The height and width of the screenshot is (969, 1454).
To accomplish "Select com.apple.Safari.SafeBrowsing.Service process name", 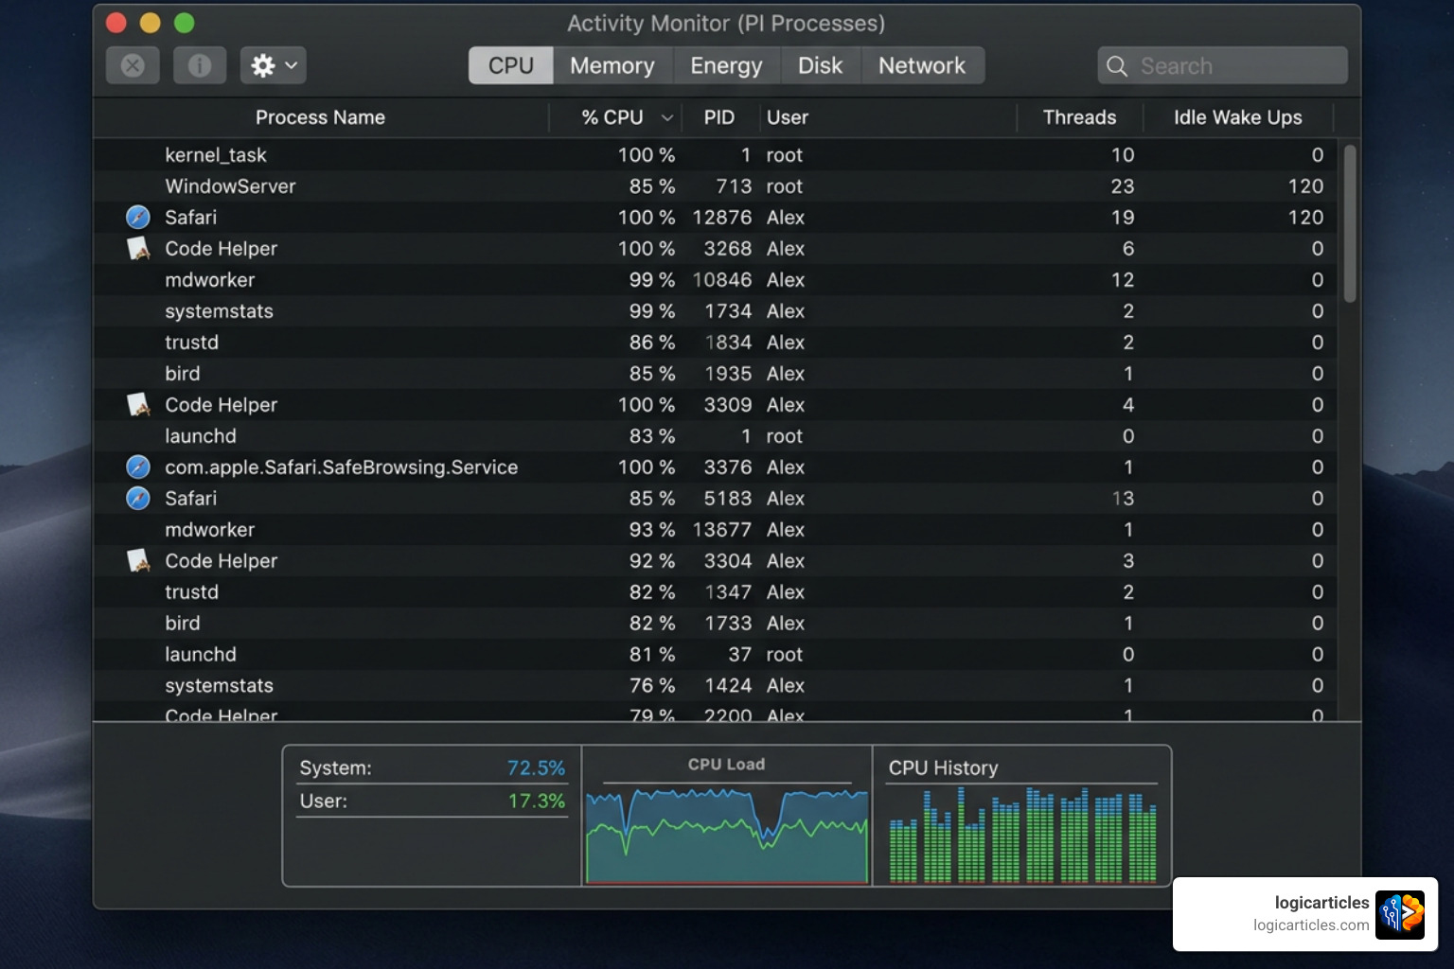I will 341,467.
